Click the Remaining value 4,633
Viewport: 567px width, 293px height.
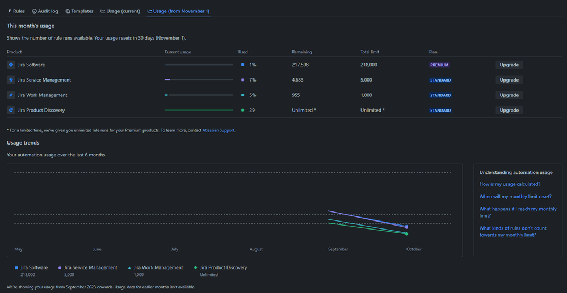(297, 80)
